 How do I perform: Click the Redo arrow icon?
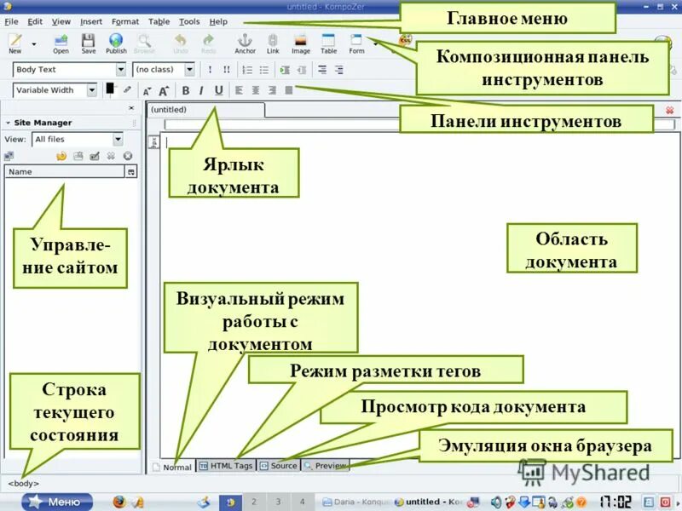[208, 43]
